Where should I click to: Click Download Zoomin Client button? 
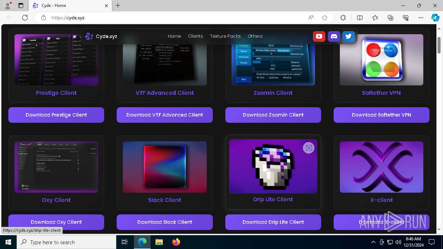273,115
